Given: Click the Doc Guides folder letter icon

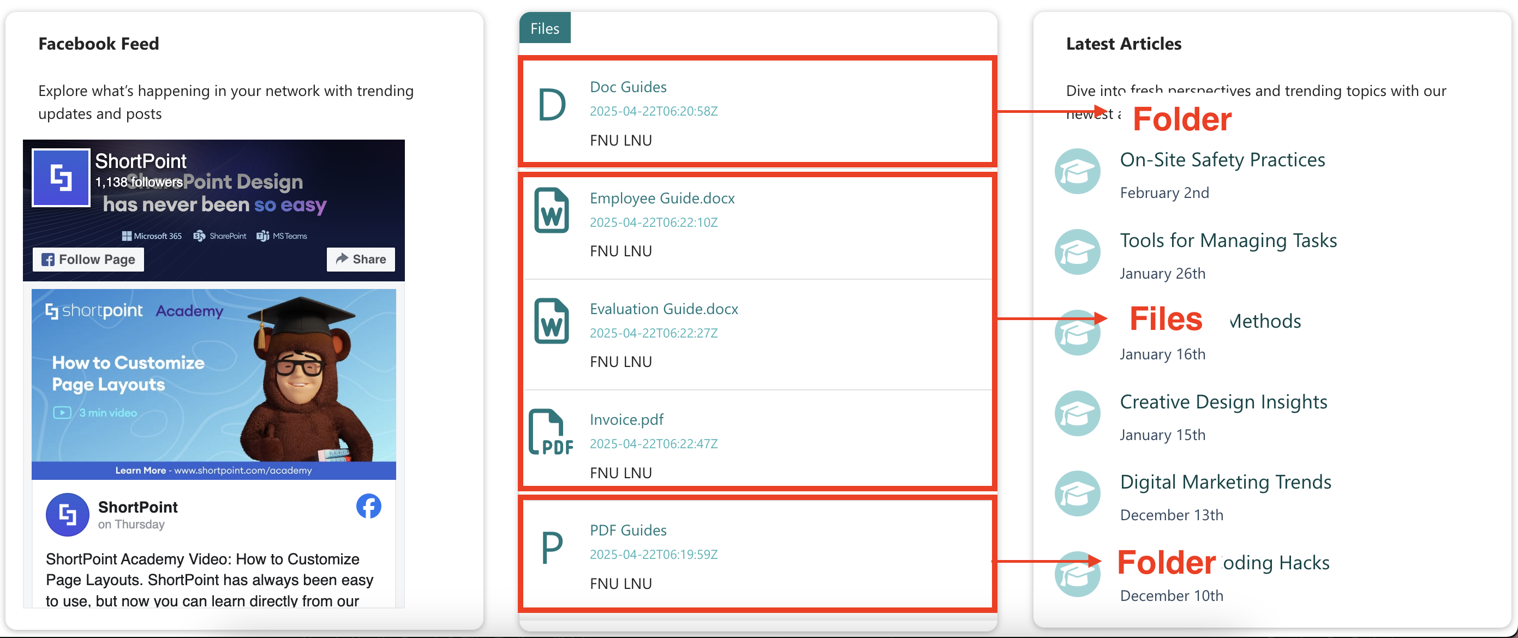Looking at the screenshot, I should point(552,106).
